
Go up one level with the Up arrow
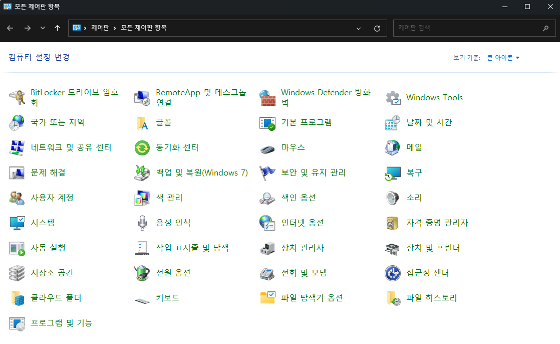[57, 28]
